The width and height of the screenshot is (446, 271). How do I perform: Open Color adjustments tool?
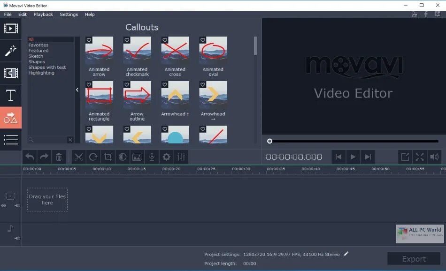click(123, 157)
